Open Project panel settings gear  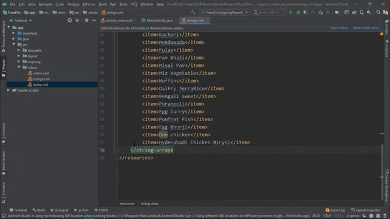tap(87, 20)
